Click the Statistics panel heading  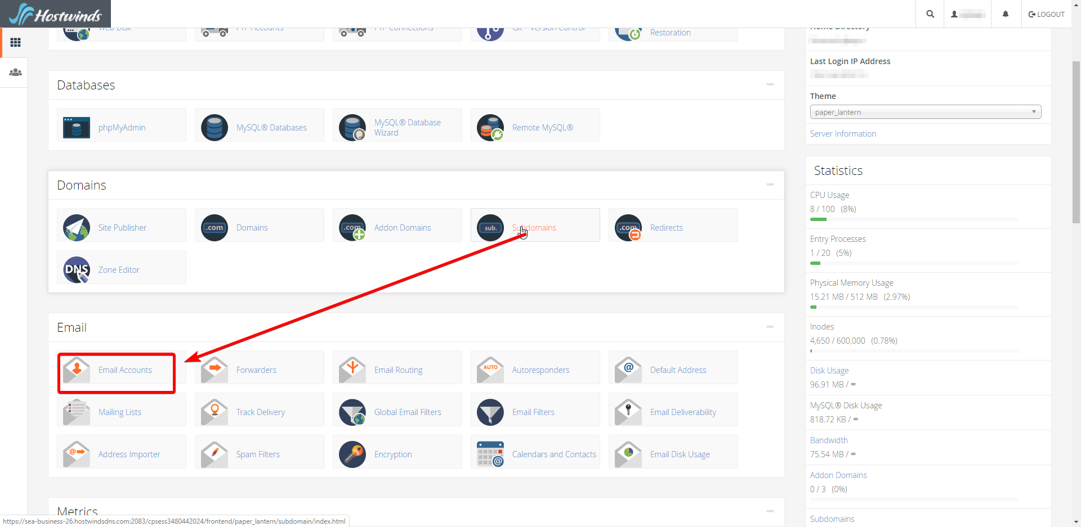838,170
